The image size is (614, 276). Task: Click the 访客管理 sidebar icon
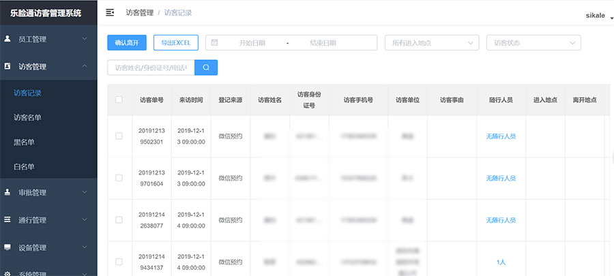[x=8, y=66]
